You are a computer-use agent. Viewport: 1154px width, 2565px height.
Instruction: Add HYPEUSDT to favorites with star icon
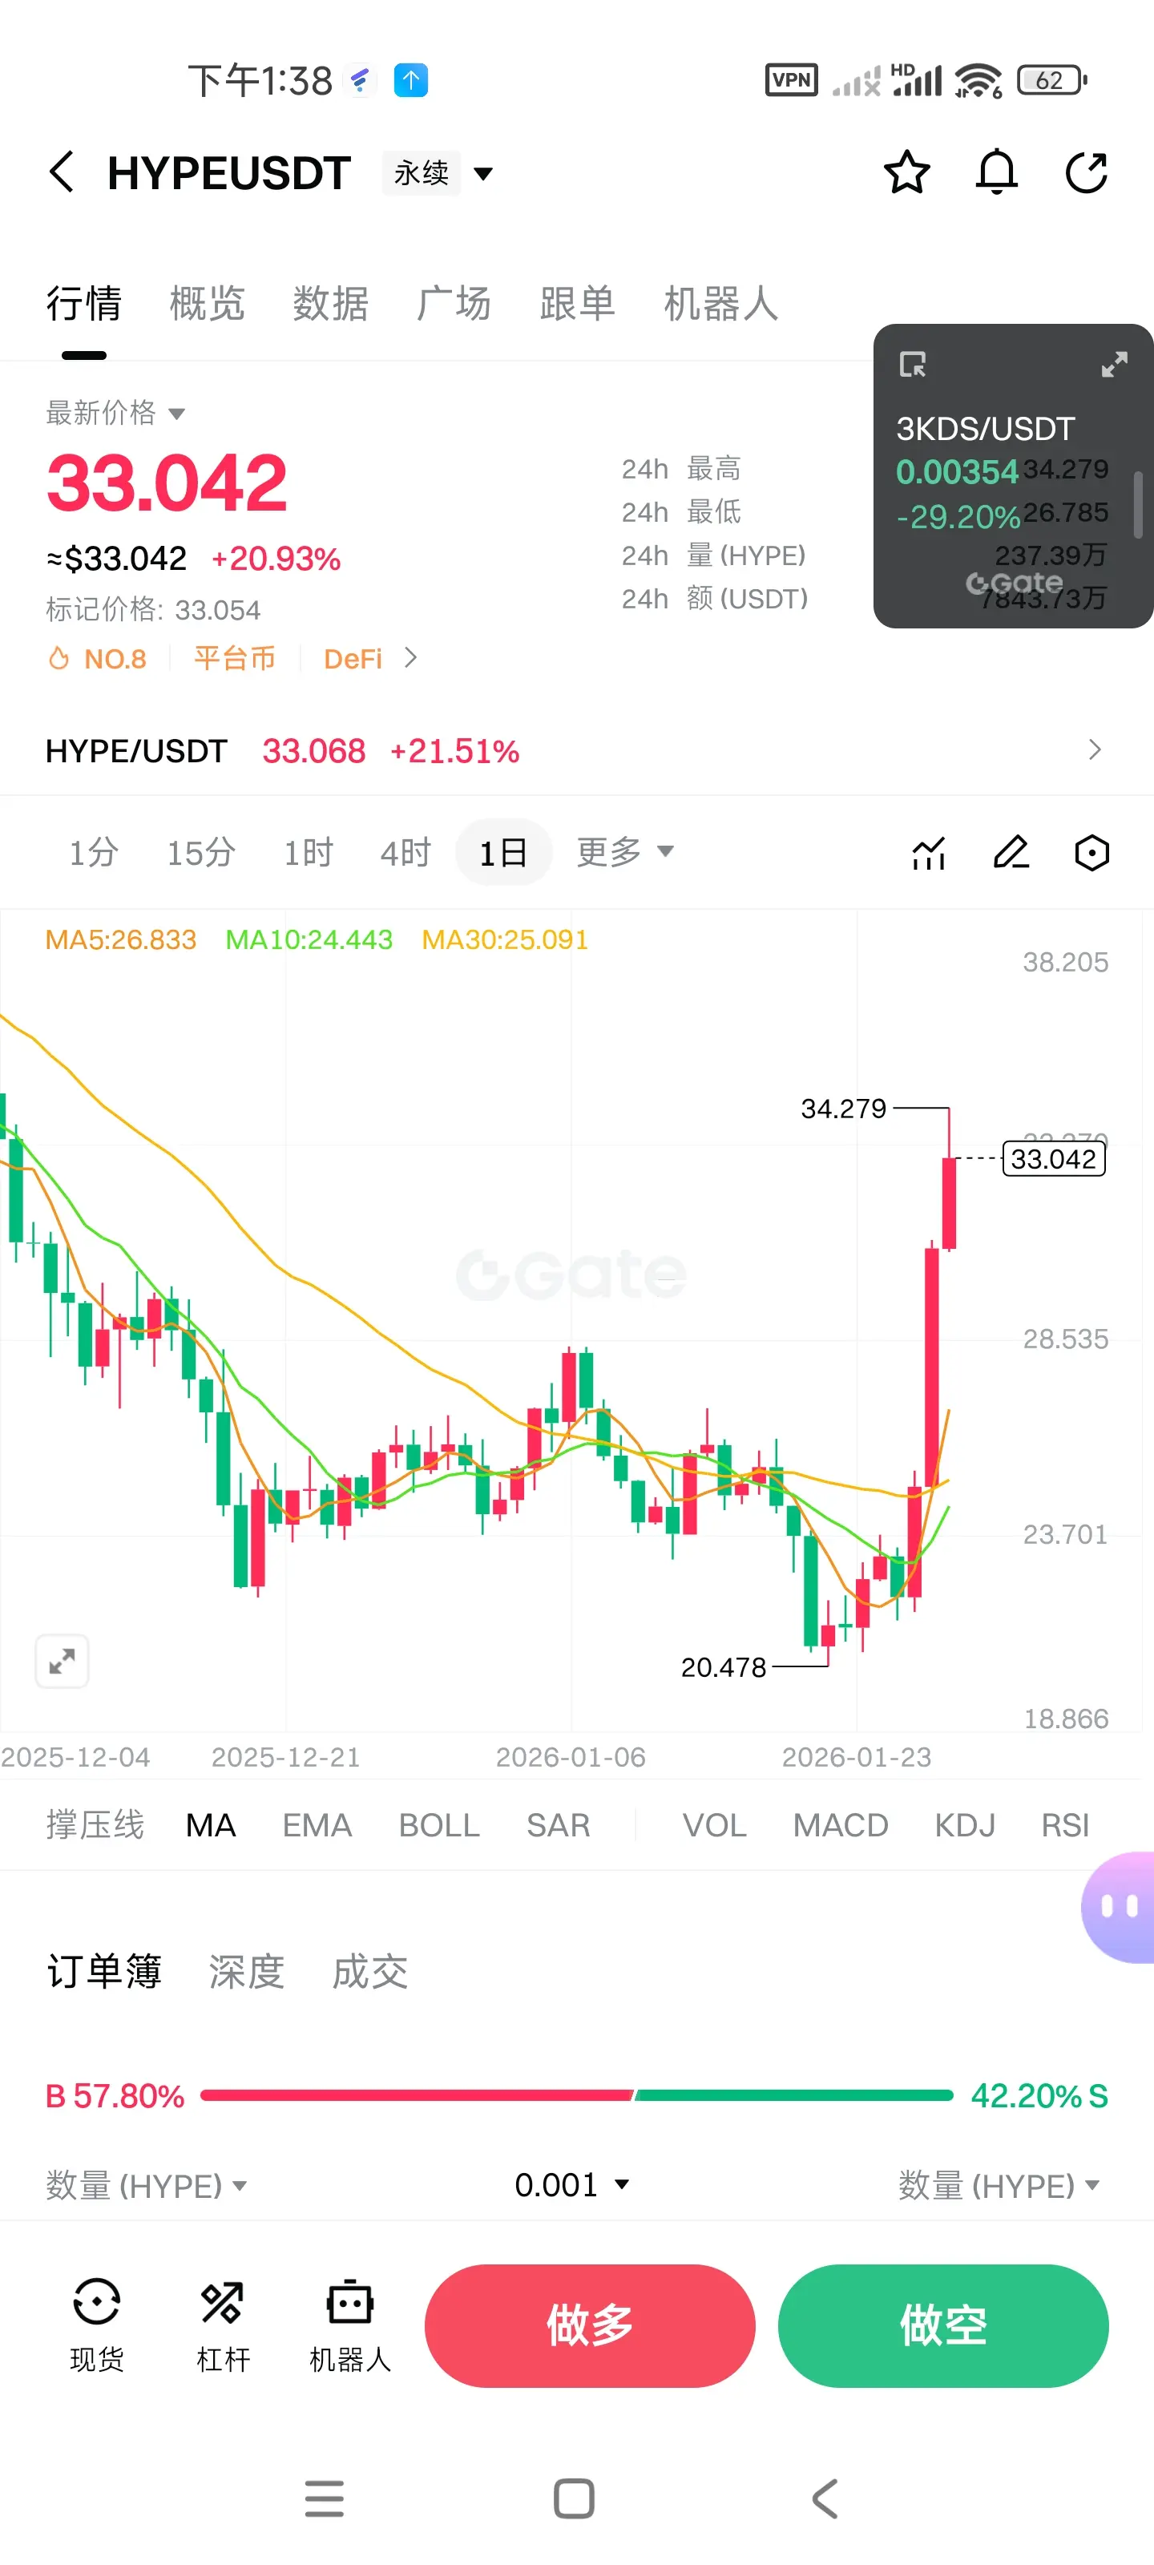click(907, 172)
